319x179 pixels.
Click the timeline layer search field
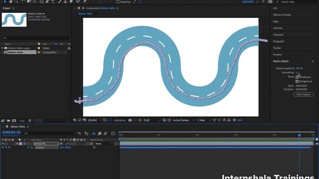pos(48,133)
